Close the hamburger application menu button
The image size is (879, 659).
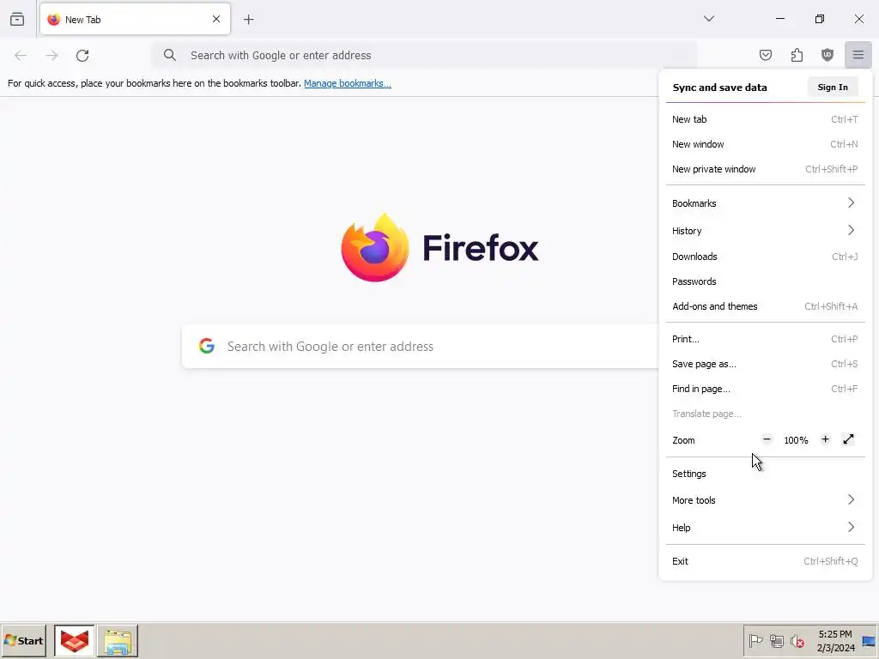tap(858, 55)
